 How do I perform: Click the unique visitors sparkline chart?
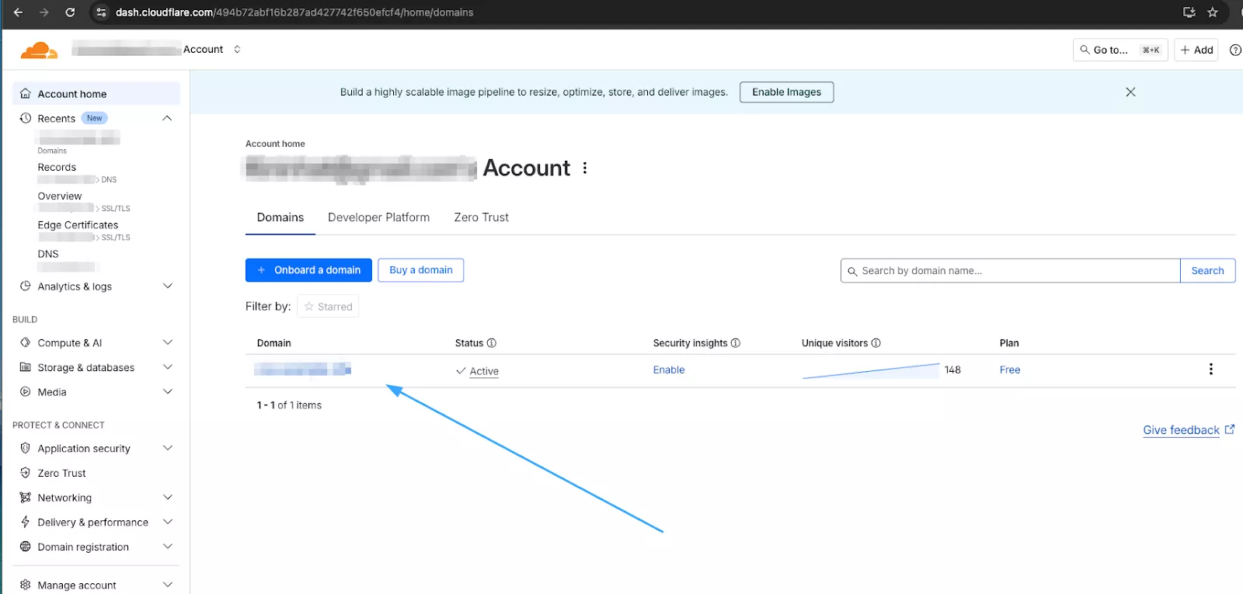point(871,370)
